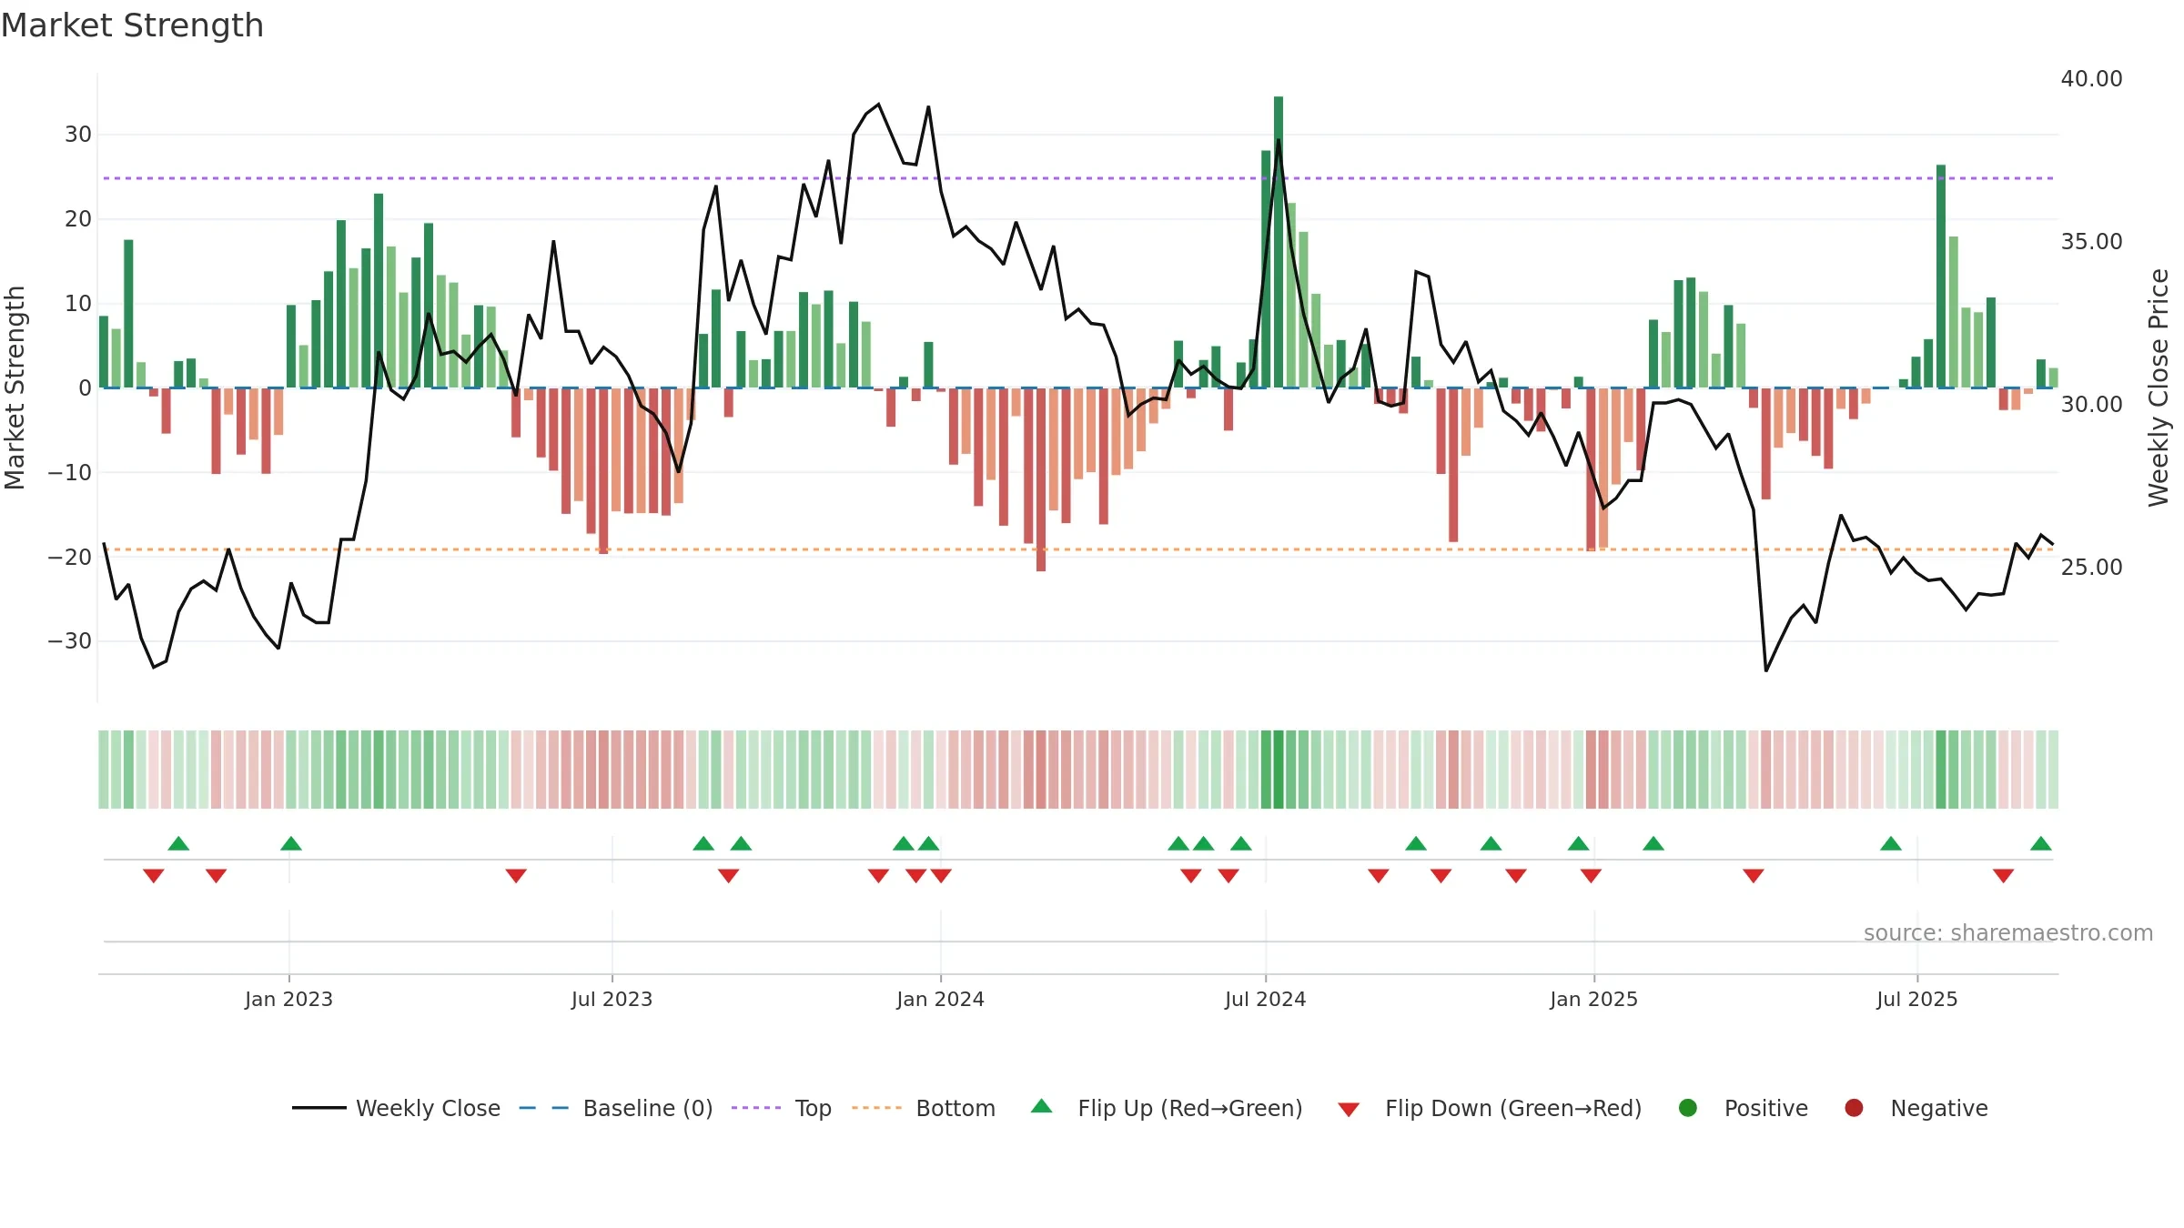Click the purple dotted Top line sample

(756, 1108)
